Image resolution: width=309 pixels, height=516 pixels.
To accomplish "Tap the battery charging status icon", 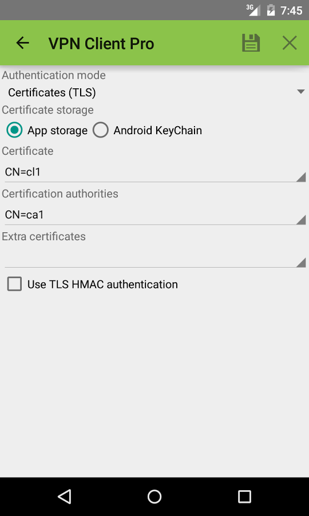I will 271,10.
